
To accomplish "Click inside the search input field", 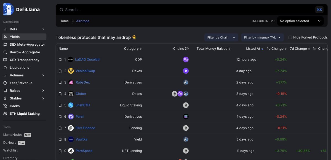I will coord(138,9).
